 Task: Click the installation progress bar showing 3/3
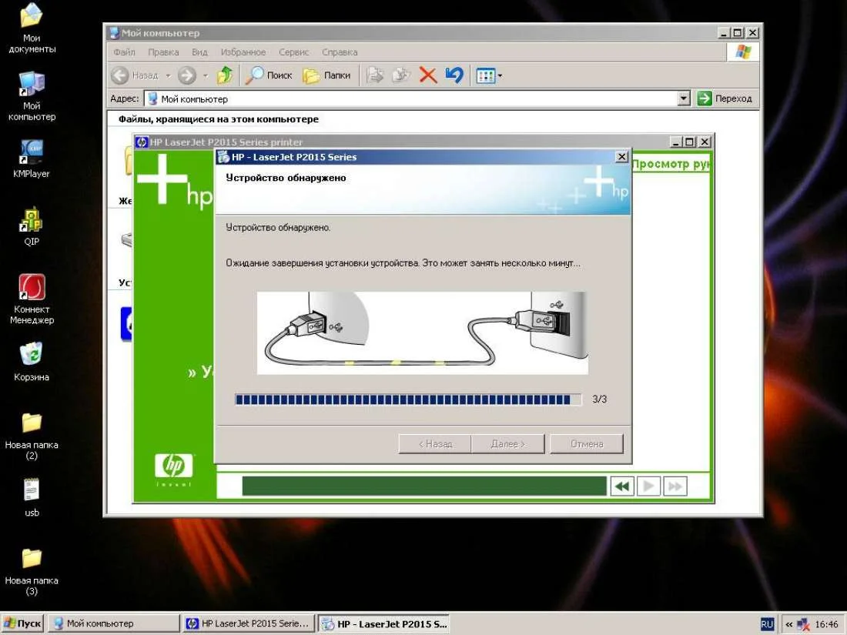coord(408,399)
